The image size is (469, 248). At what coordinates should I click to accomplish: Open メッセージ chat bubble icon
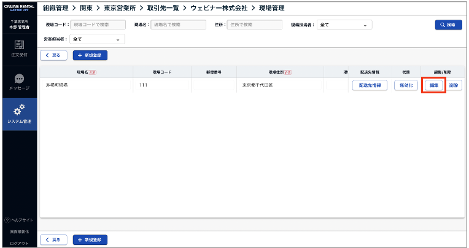(x=18, y=82)
